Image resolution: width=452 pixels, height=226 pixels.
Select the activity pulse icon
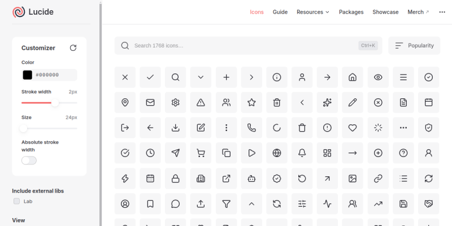coord(327,204)
